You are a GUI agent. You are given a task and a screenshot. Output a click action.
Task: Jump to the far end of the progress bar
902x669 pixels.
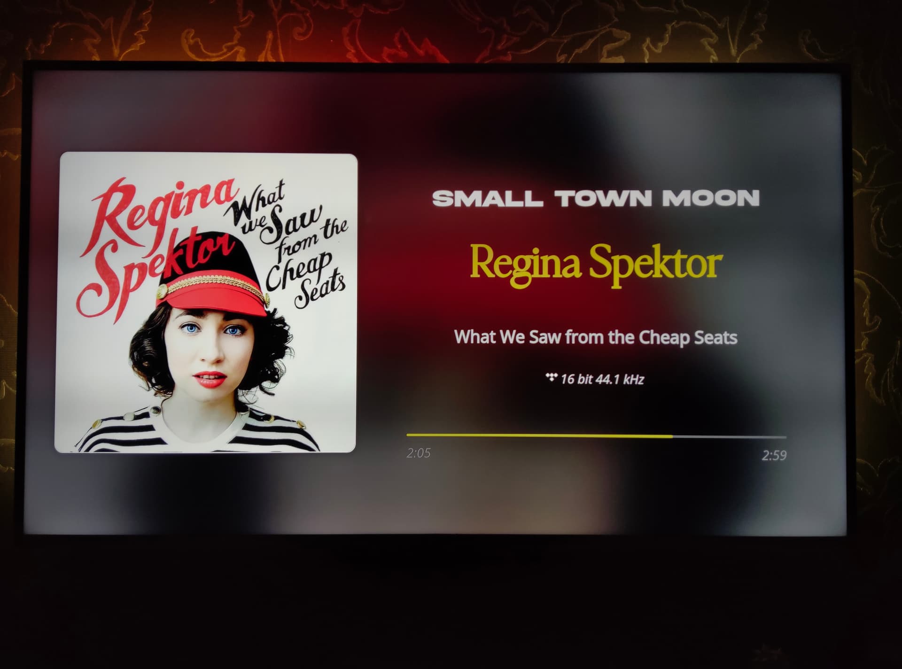[x=785, y=438]
